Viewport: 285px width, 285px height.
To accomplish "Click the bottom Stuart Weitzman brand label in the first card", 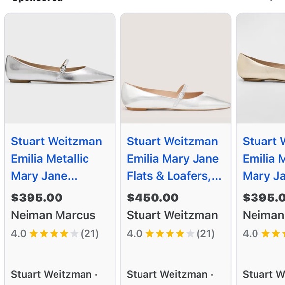I will pos(51,274).
